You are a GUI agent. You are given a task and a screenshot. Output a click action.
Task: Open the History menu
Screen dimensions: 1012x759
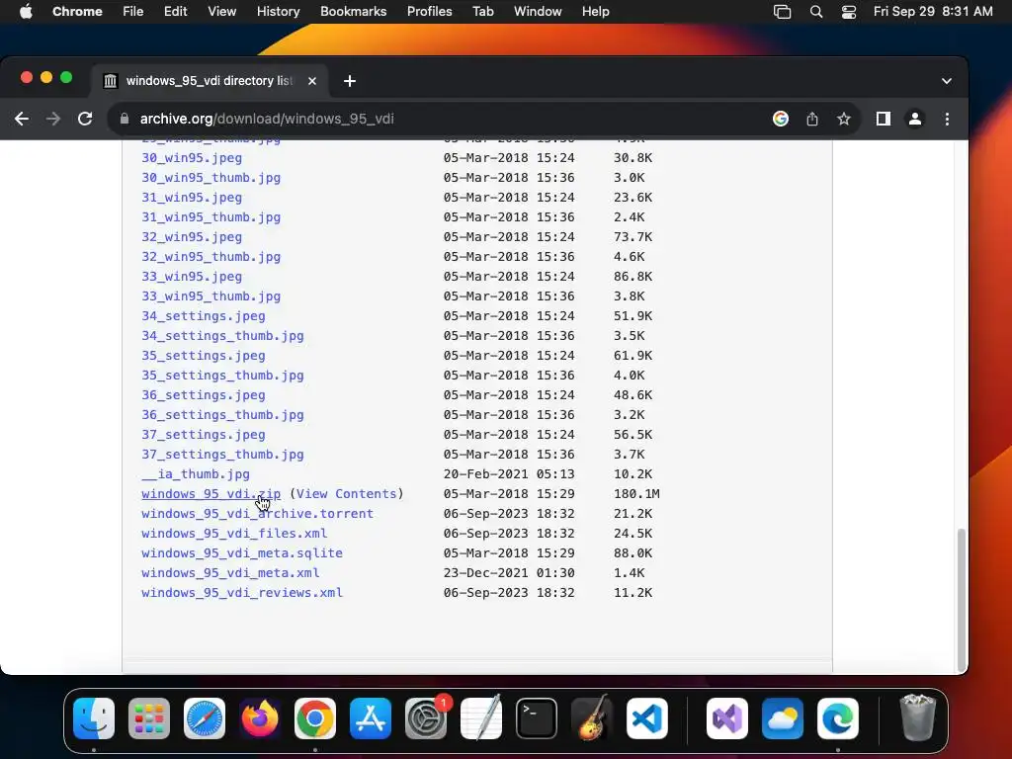278,11
